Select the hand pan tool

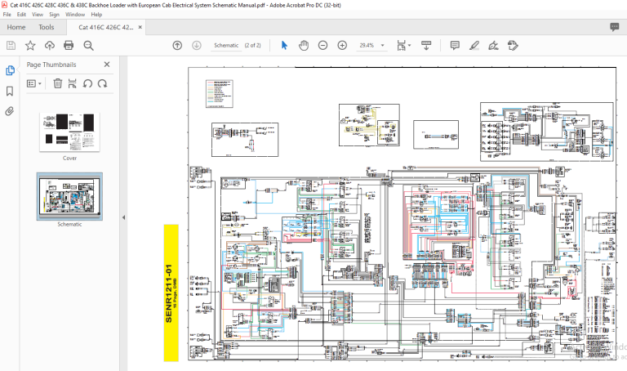point(304,45)
